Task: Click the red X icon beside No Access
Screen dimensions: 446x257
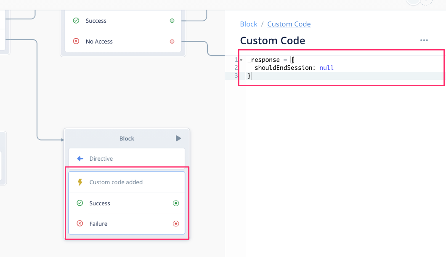Action: point(76,41)
